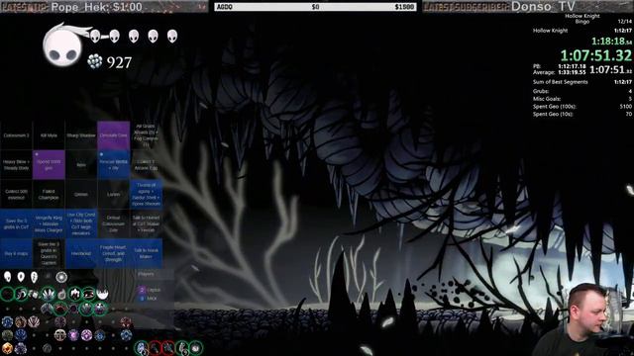Select the red charm beside the Players panel
The image size is (634, 356).
(126, 321)
